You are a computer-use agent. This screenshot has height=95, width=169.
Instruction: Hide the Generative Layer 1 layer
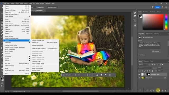coord(139,74)
